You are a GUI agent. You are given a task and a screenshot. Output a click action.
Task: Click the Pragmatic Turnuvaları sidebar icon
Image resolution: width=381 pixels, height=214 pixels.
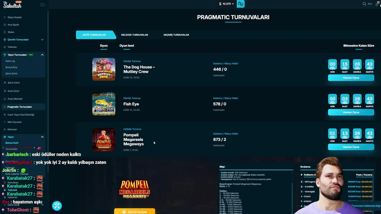click(5, 107)
